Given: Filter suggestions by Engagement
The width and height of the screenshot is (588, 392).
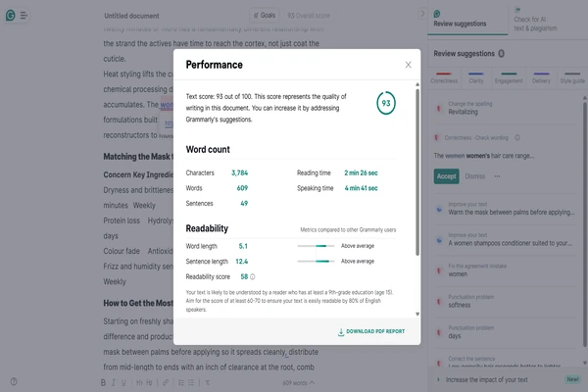Looking at the screenshot, I should [509, 77].
